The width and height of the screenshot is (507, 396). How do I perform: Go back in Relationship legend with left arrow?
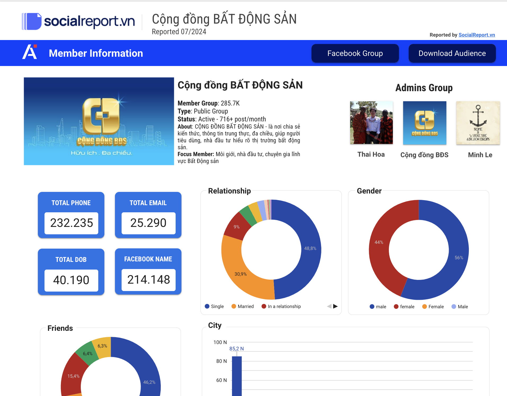coord(329,306)
